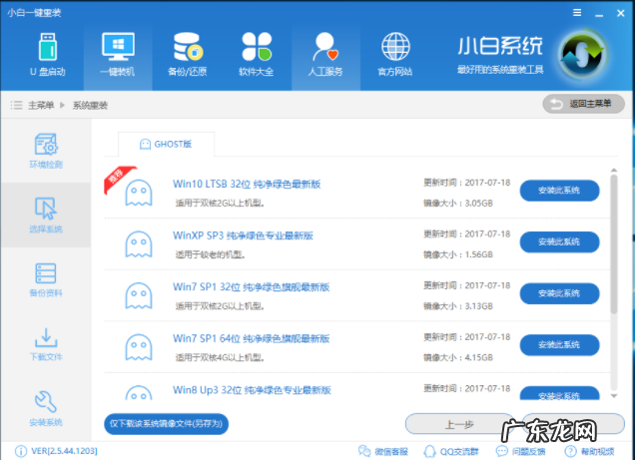Select the WinXP SP3 纯净绿色专业最新版 title
The width and height of the screenshot is (635, 460).
pos(243,235)
